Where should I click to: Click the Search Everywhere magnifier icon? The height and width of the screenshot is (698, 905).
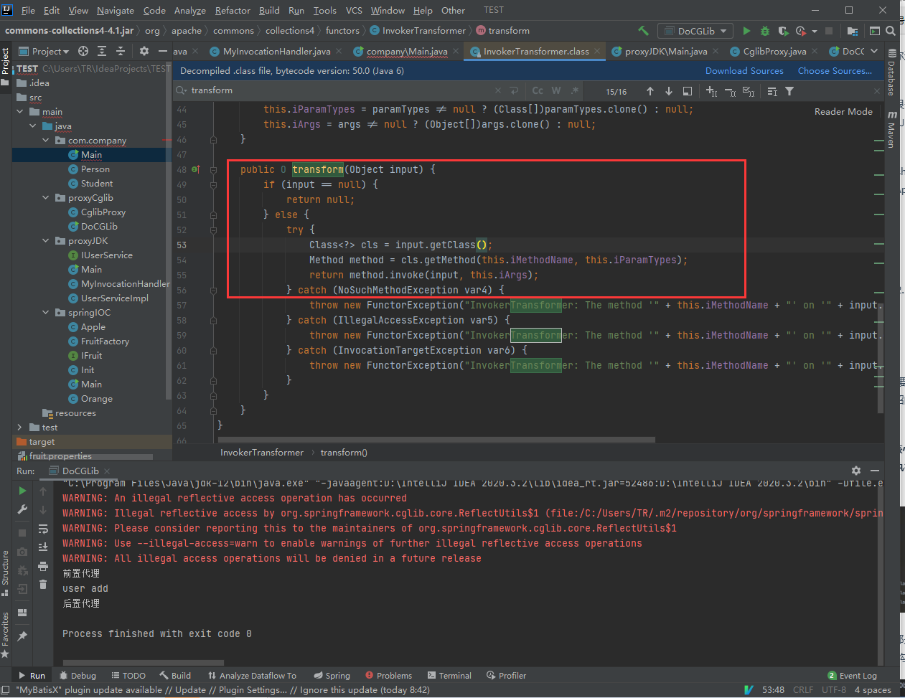click(891, 31)
